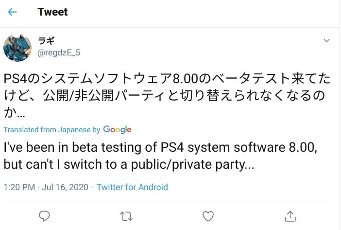This screenshot has width=341, height=230.
Task: Visit the @regdzE_5 handle
Action: coord(59,53)
